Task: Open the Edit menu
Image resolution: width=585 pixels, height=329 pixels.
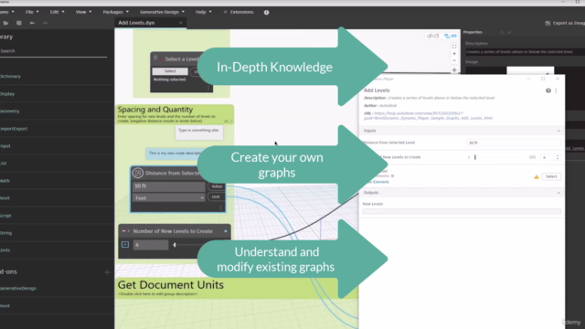Action: 57,12
